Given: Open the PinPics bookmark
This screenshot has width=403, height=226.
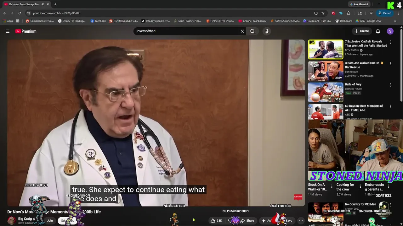Looking at the screenshot, I should pos(220,21).
